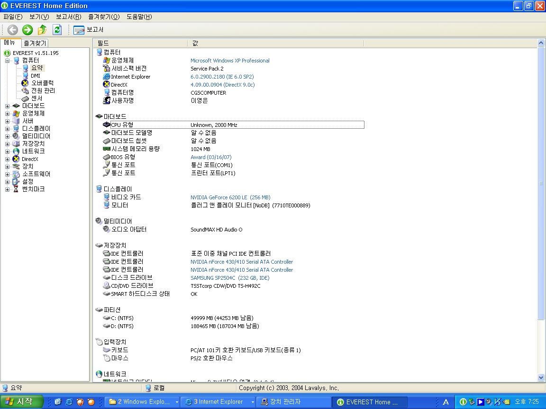Open the 즐겨찾기(O) menu
The image size is (546, 409).
pos(104,17)
